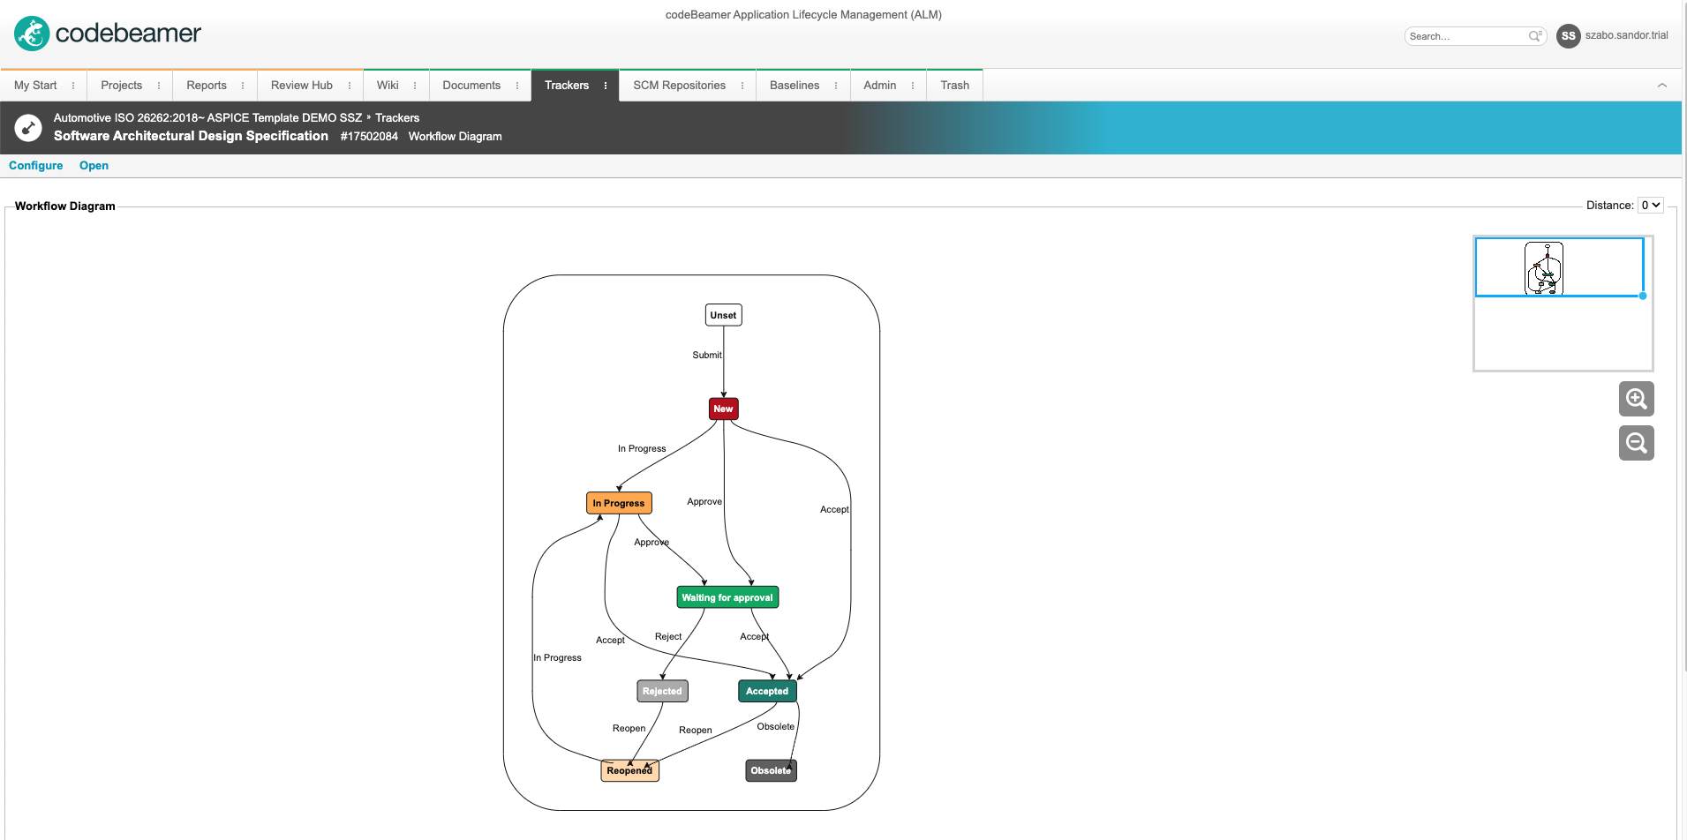Screen dimensions: 1687x840
Task: Select the red New state node
Action: pyautogui.click(x=723, y=409)
